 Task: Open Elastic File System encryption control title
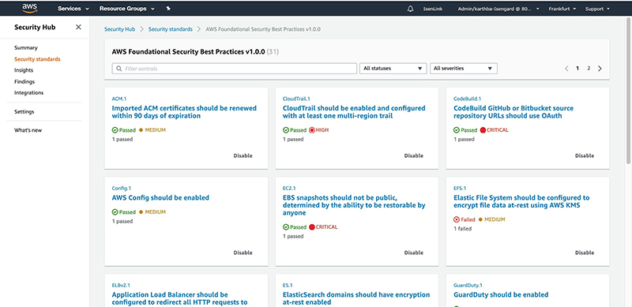[521, 202]
